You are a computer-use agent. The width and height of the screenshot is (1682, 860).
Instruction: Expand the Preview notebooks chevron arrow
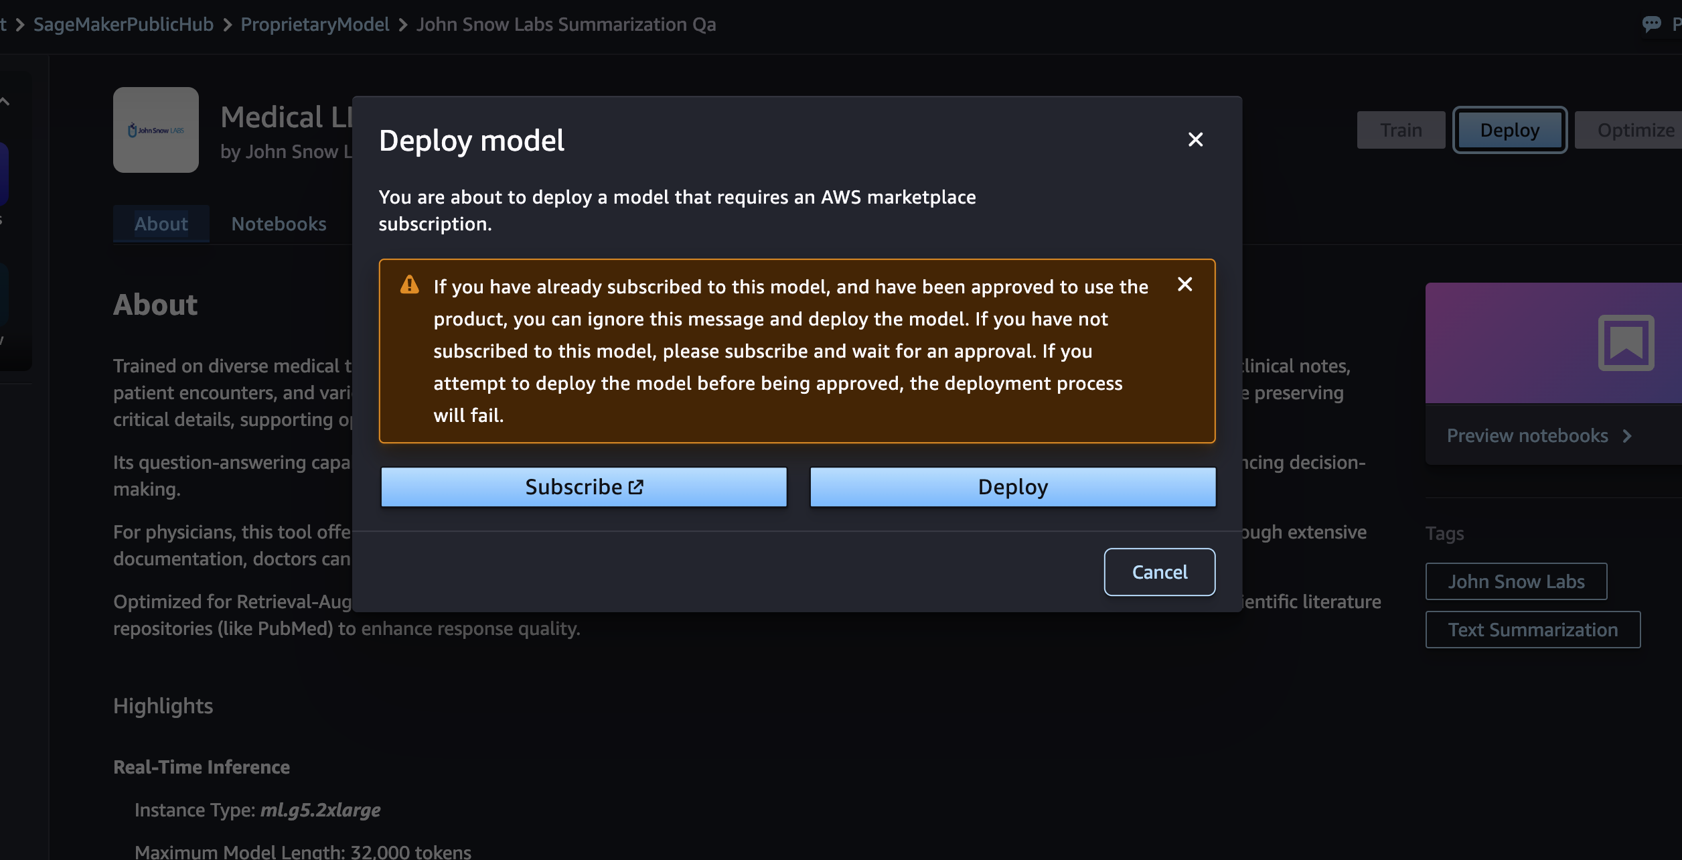(1627, 436)
